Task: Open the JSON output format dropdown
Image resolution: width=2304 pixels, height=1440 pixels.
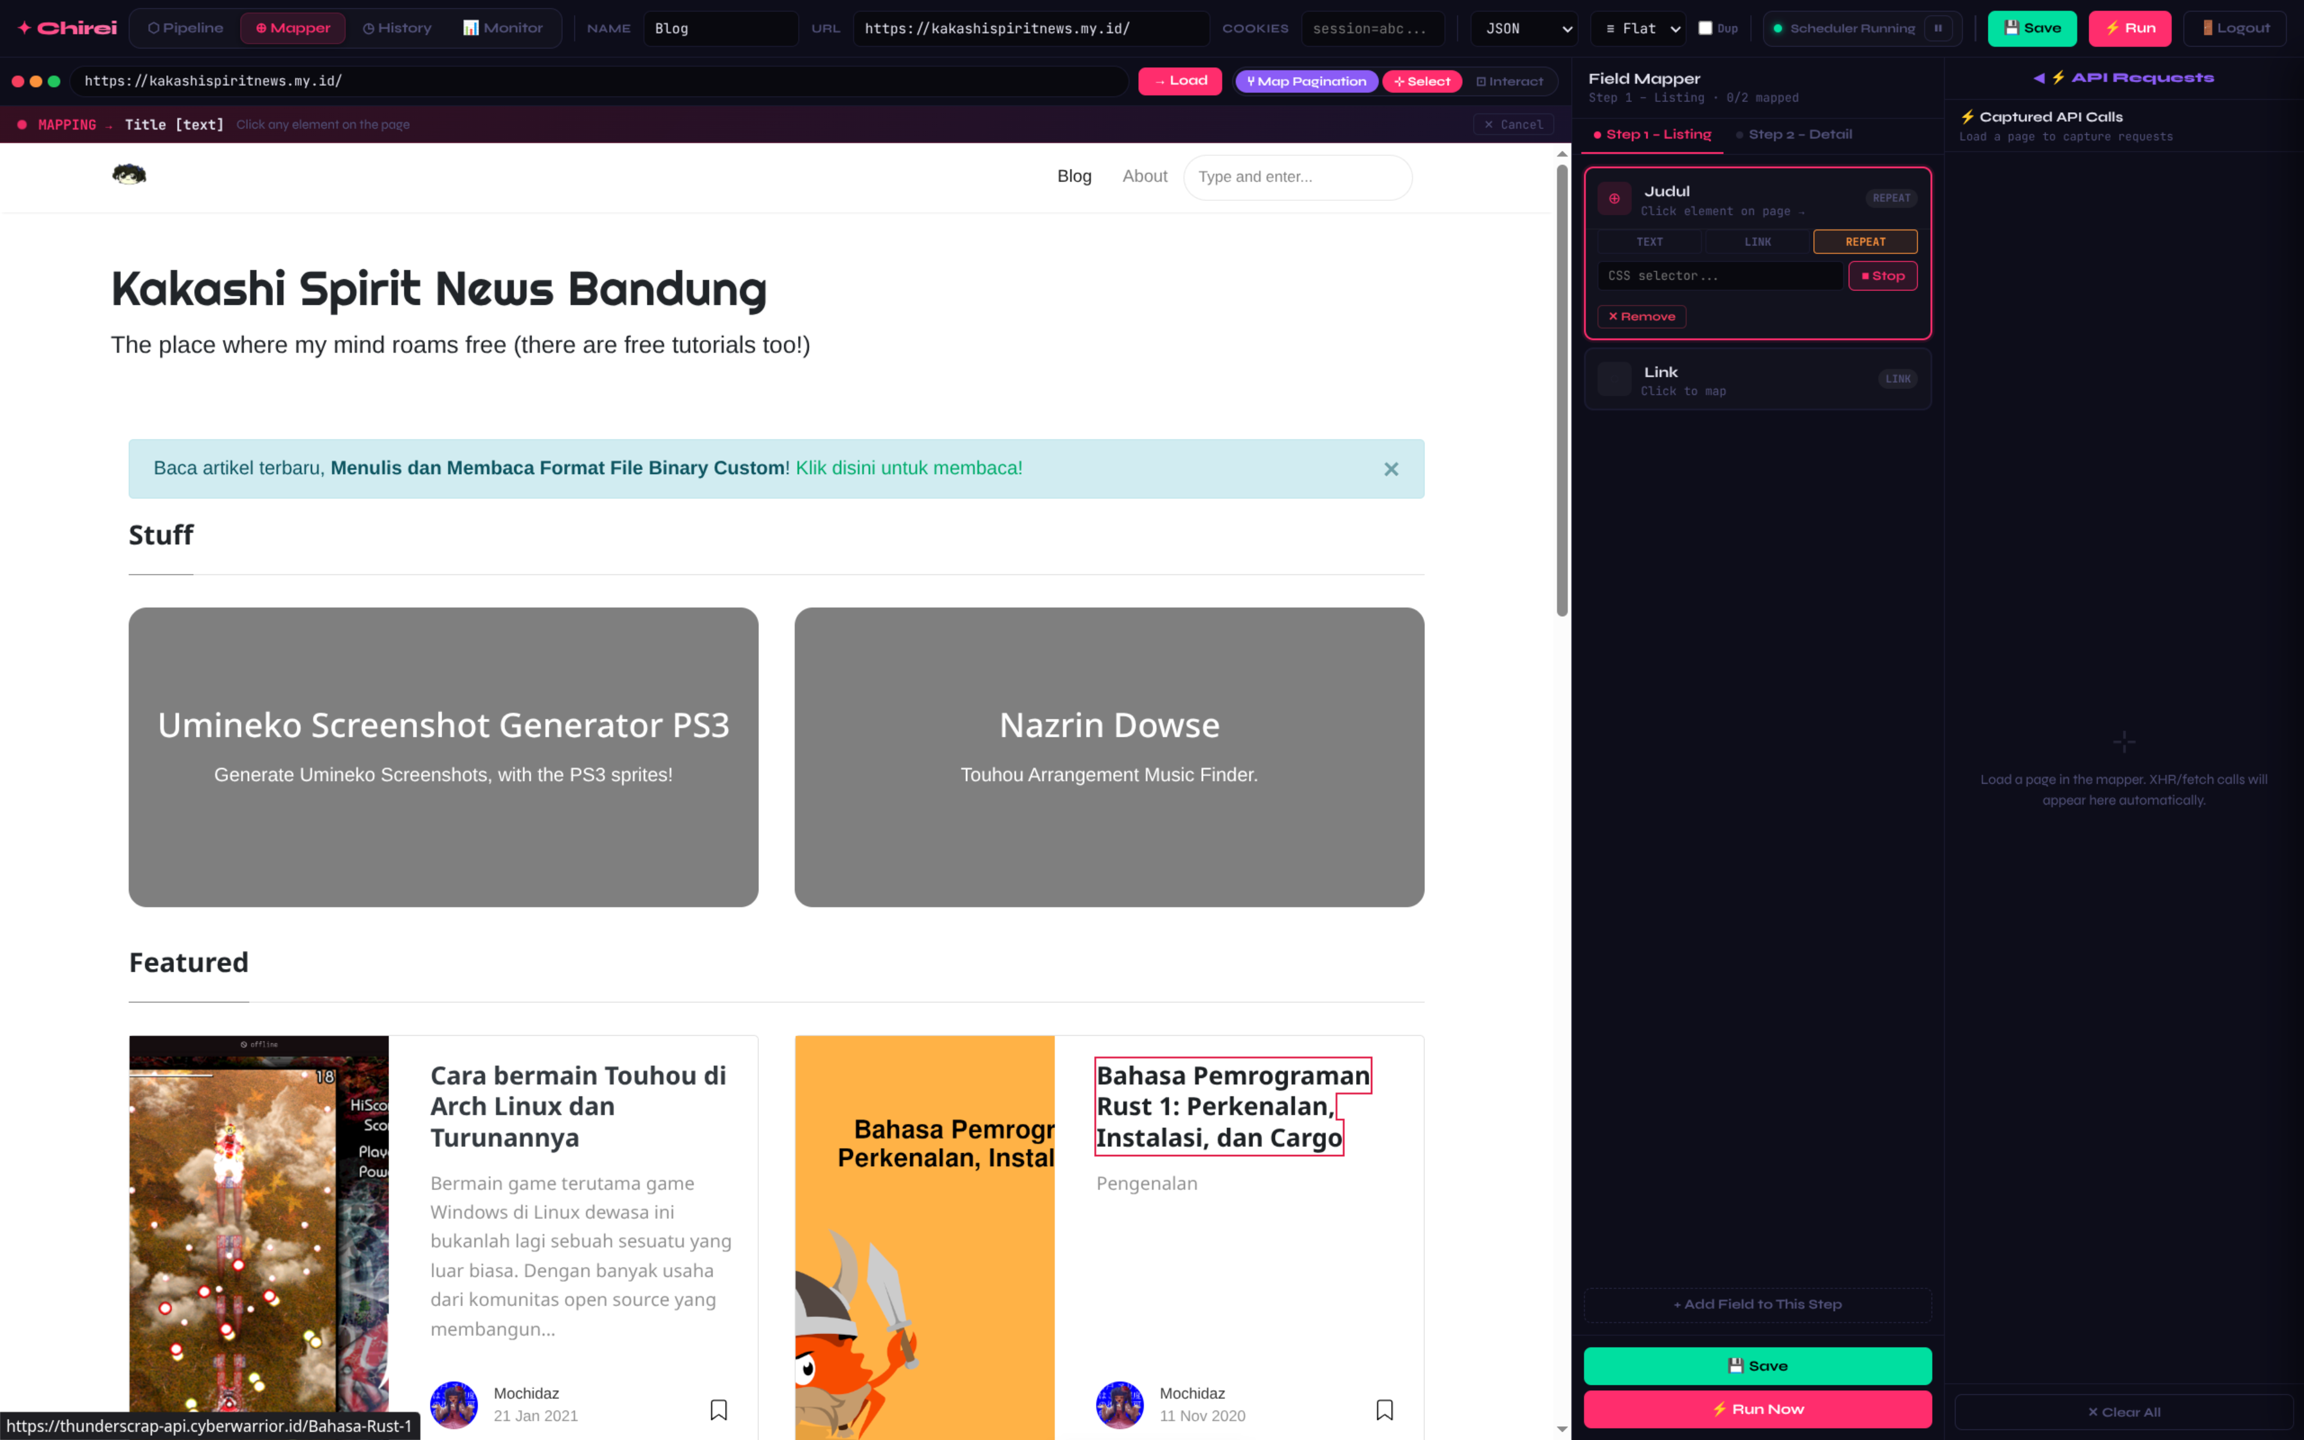Action: click(1523, 29)
